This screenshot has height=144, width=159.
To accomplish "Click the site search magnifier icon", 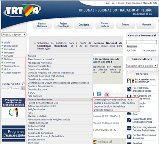I will coord(23,83).
